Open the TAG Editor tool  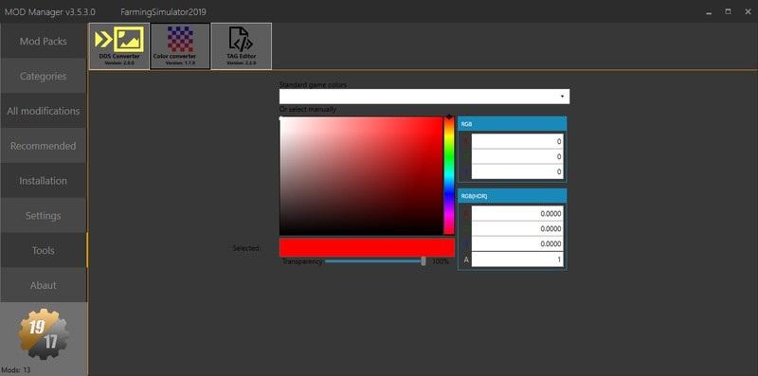tap(242, 46)
